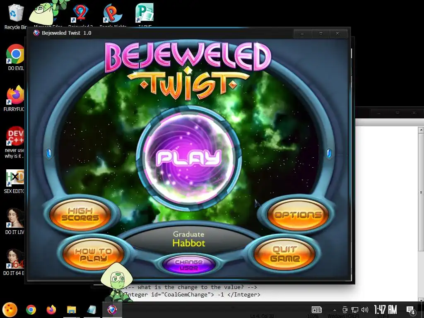Open the Options menu
Screen dimensions: 424x318
298,215
